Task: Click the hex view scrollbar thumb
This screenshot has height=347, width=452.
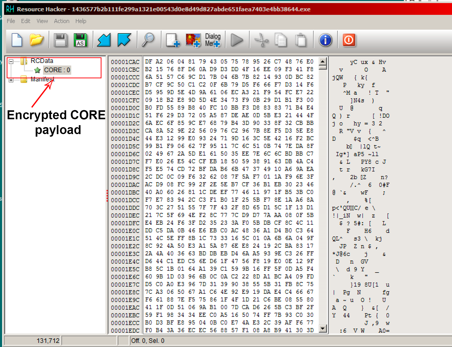Action: pos(323,67)
